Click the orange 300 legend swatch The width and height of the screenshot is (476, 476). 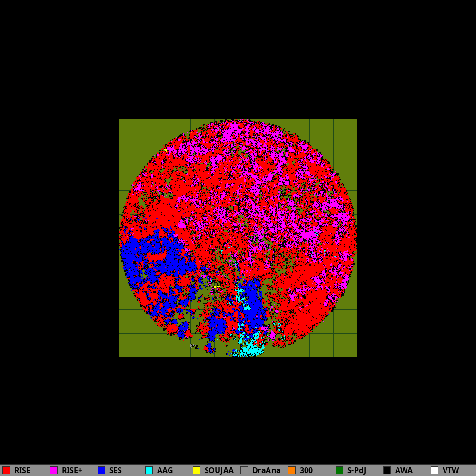pyautogui.click(x=292, y=470)
